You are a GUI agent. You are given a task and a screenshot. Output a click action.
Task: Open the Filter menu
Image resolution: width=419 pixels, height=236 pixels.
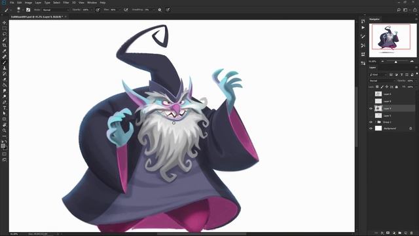click(x=66, y=3)
